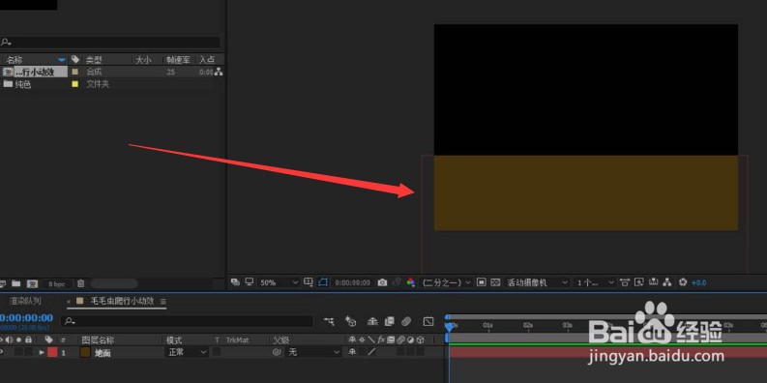Click the primary viewer monitor icon

coord(249,282)
